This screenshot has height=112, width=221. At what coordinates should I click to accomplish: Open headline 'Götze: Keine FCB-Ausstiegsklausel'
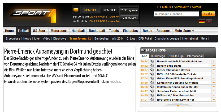(180, 78)
